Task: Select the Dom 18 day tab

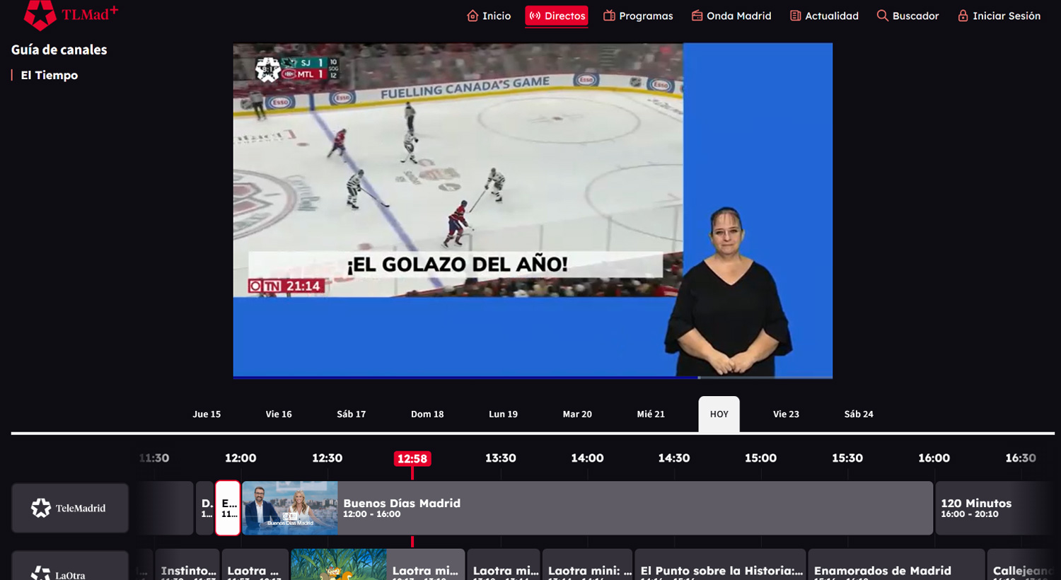Action: (x=427, y=414)
